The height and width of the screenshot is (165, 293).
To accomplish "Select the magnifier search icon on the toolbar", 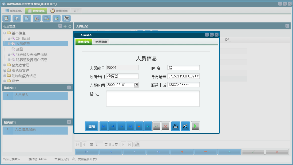I will click(6, 18).
